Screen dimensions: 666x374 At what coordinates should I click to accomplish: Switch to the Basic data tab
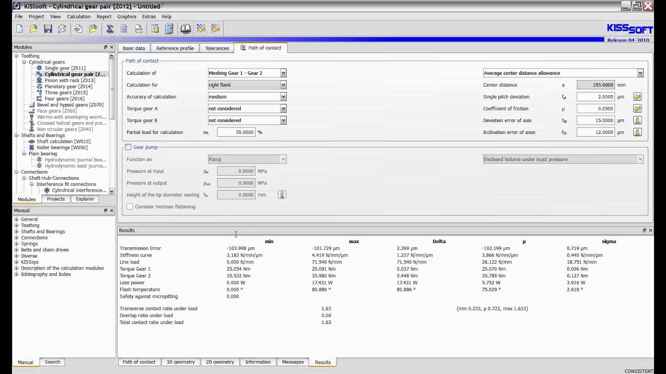tap(134, 48)
